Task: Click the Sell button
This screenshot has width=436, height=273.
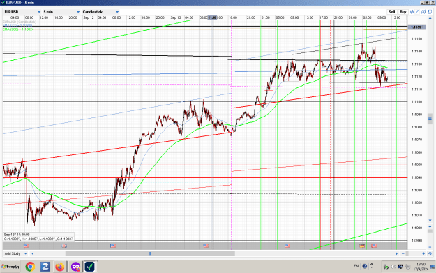Action: pyautogui.click(x=392, y=12)
